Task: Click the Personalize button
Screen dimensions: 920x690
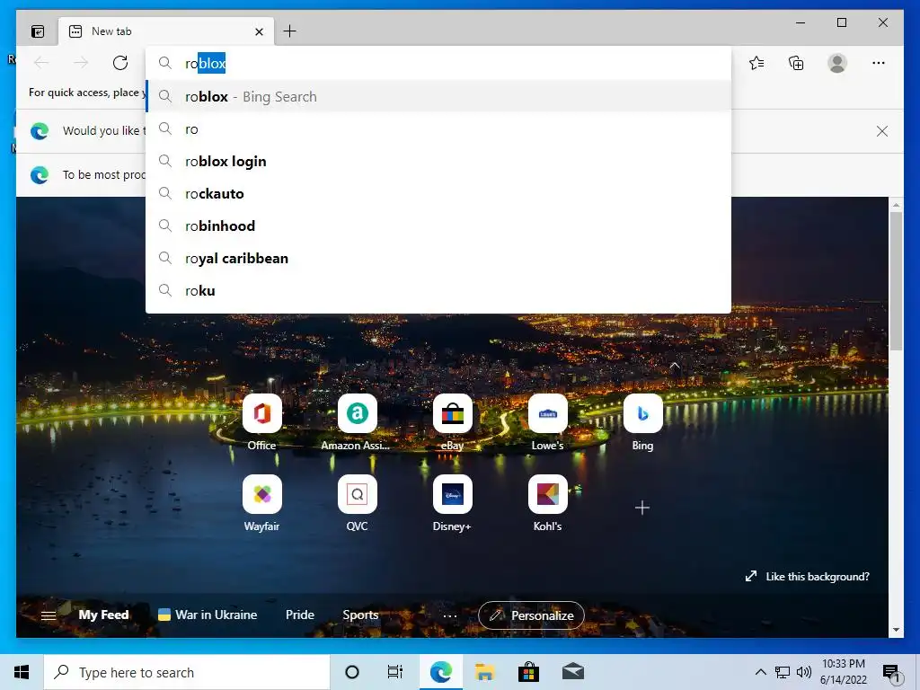Action: point(531,615)
